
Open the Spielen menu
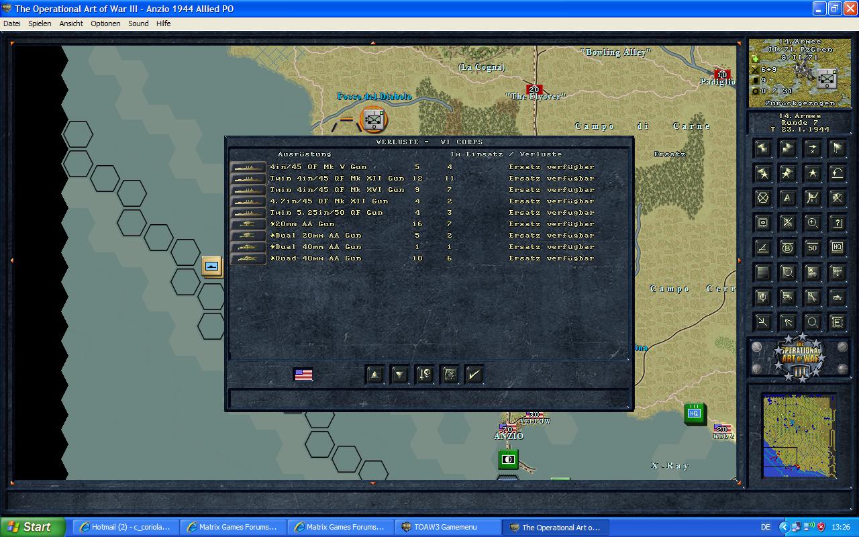pos(40,23)
